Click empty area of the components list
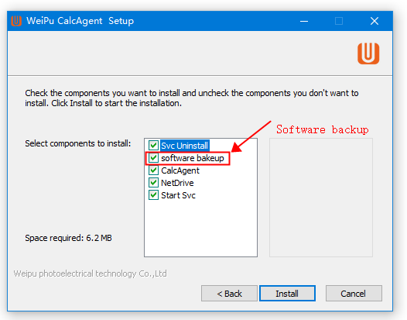The width and height of the screenshot is (407, 320). click(x=200, y=229)
